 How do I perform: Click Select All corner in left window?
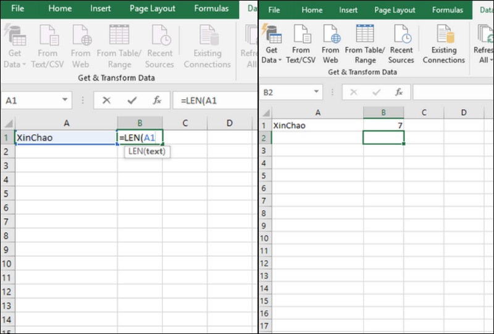coord(8,123)
